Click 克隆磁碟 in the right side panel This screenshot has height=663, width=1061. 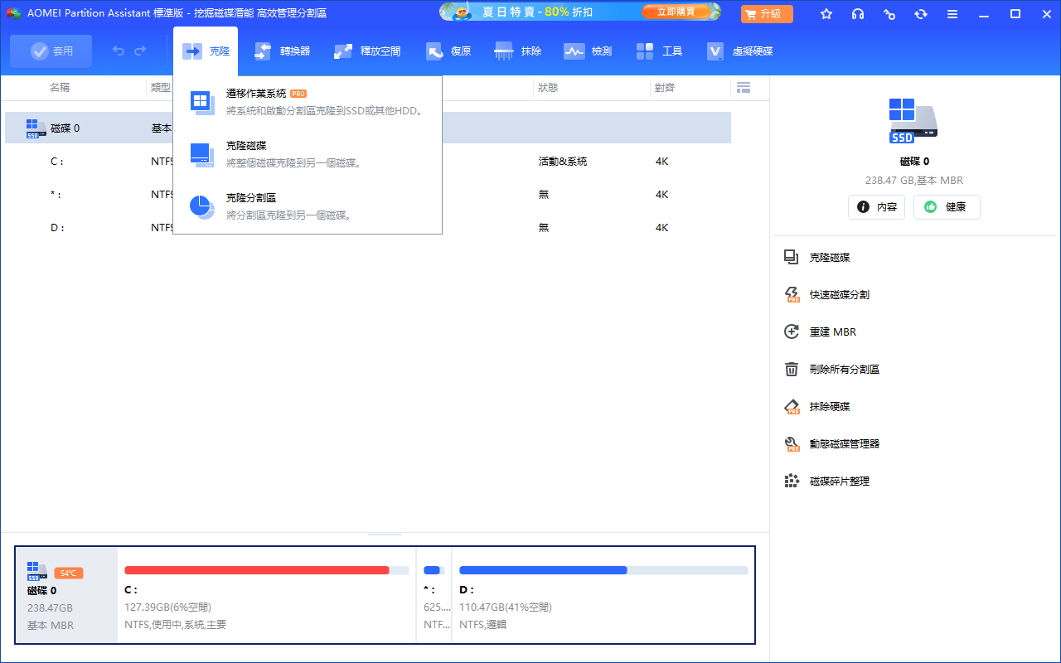817,258
